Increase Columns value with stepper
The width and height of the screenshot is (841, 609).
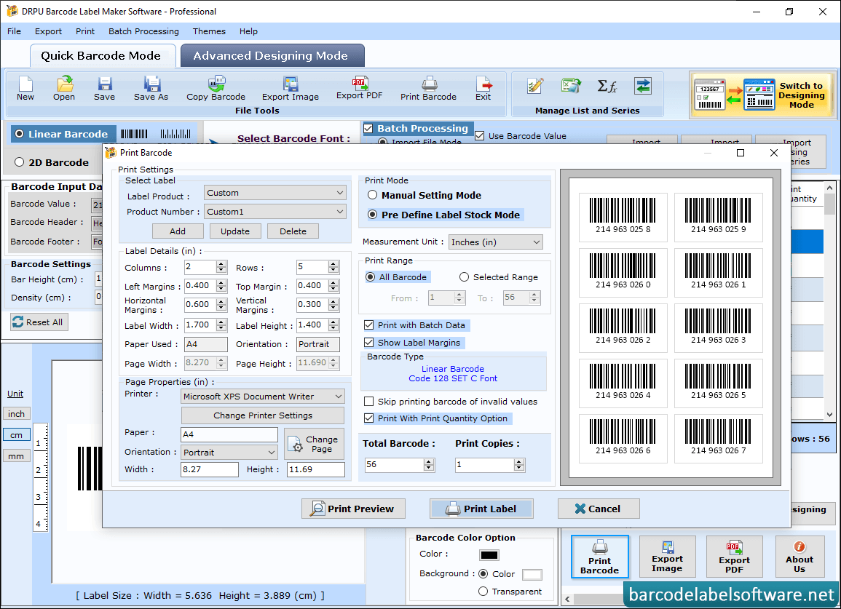221,264
